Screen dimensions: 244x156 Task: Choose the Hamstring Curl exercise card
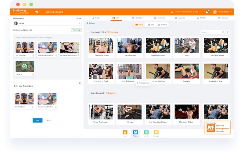pos(101,73)
